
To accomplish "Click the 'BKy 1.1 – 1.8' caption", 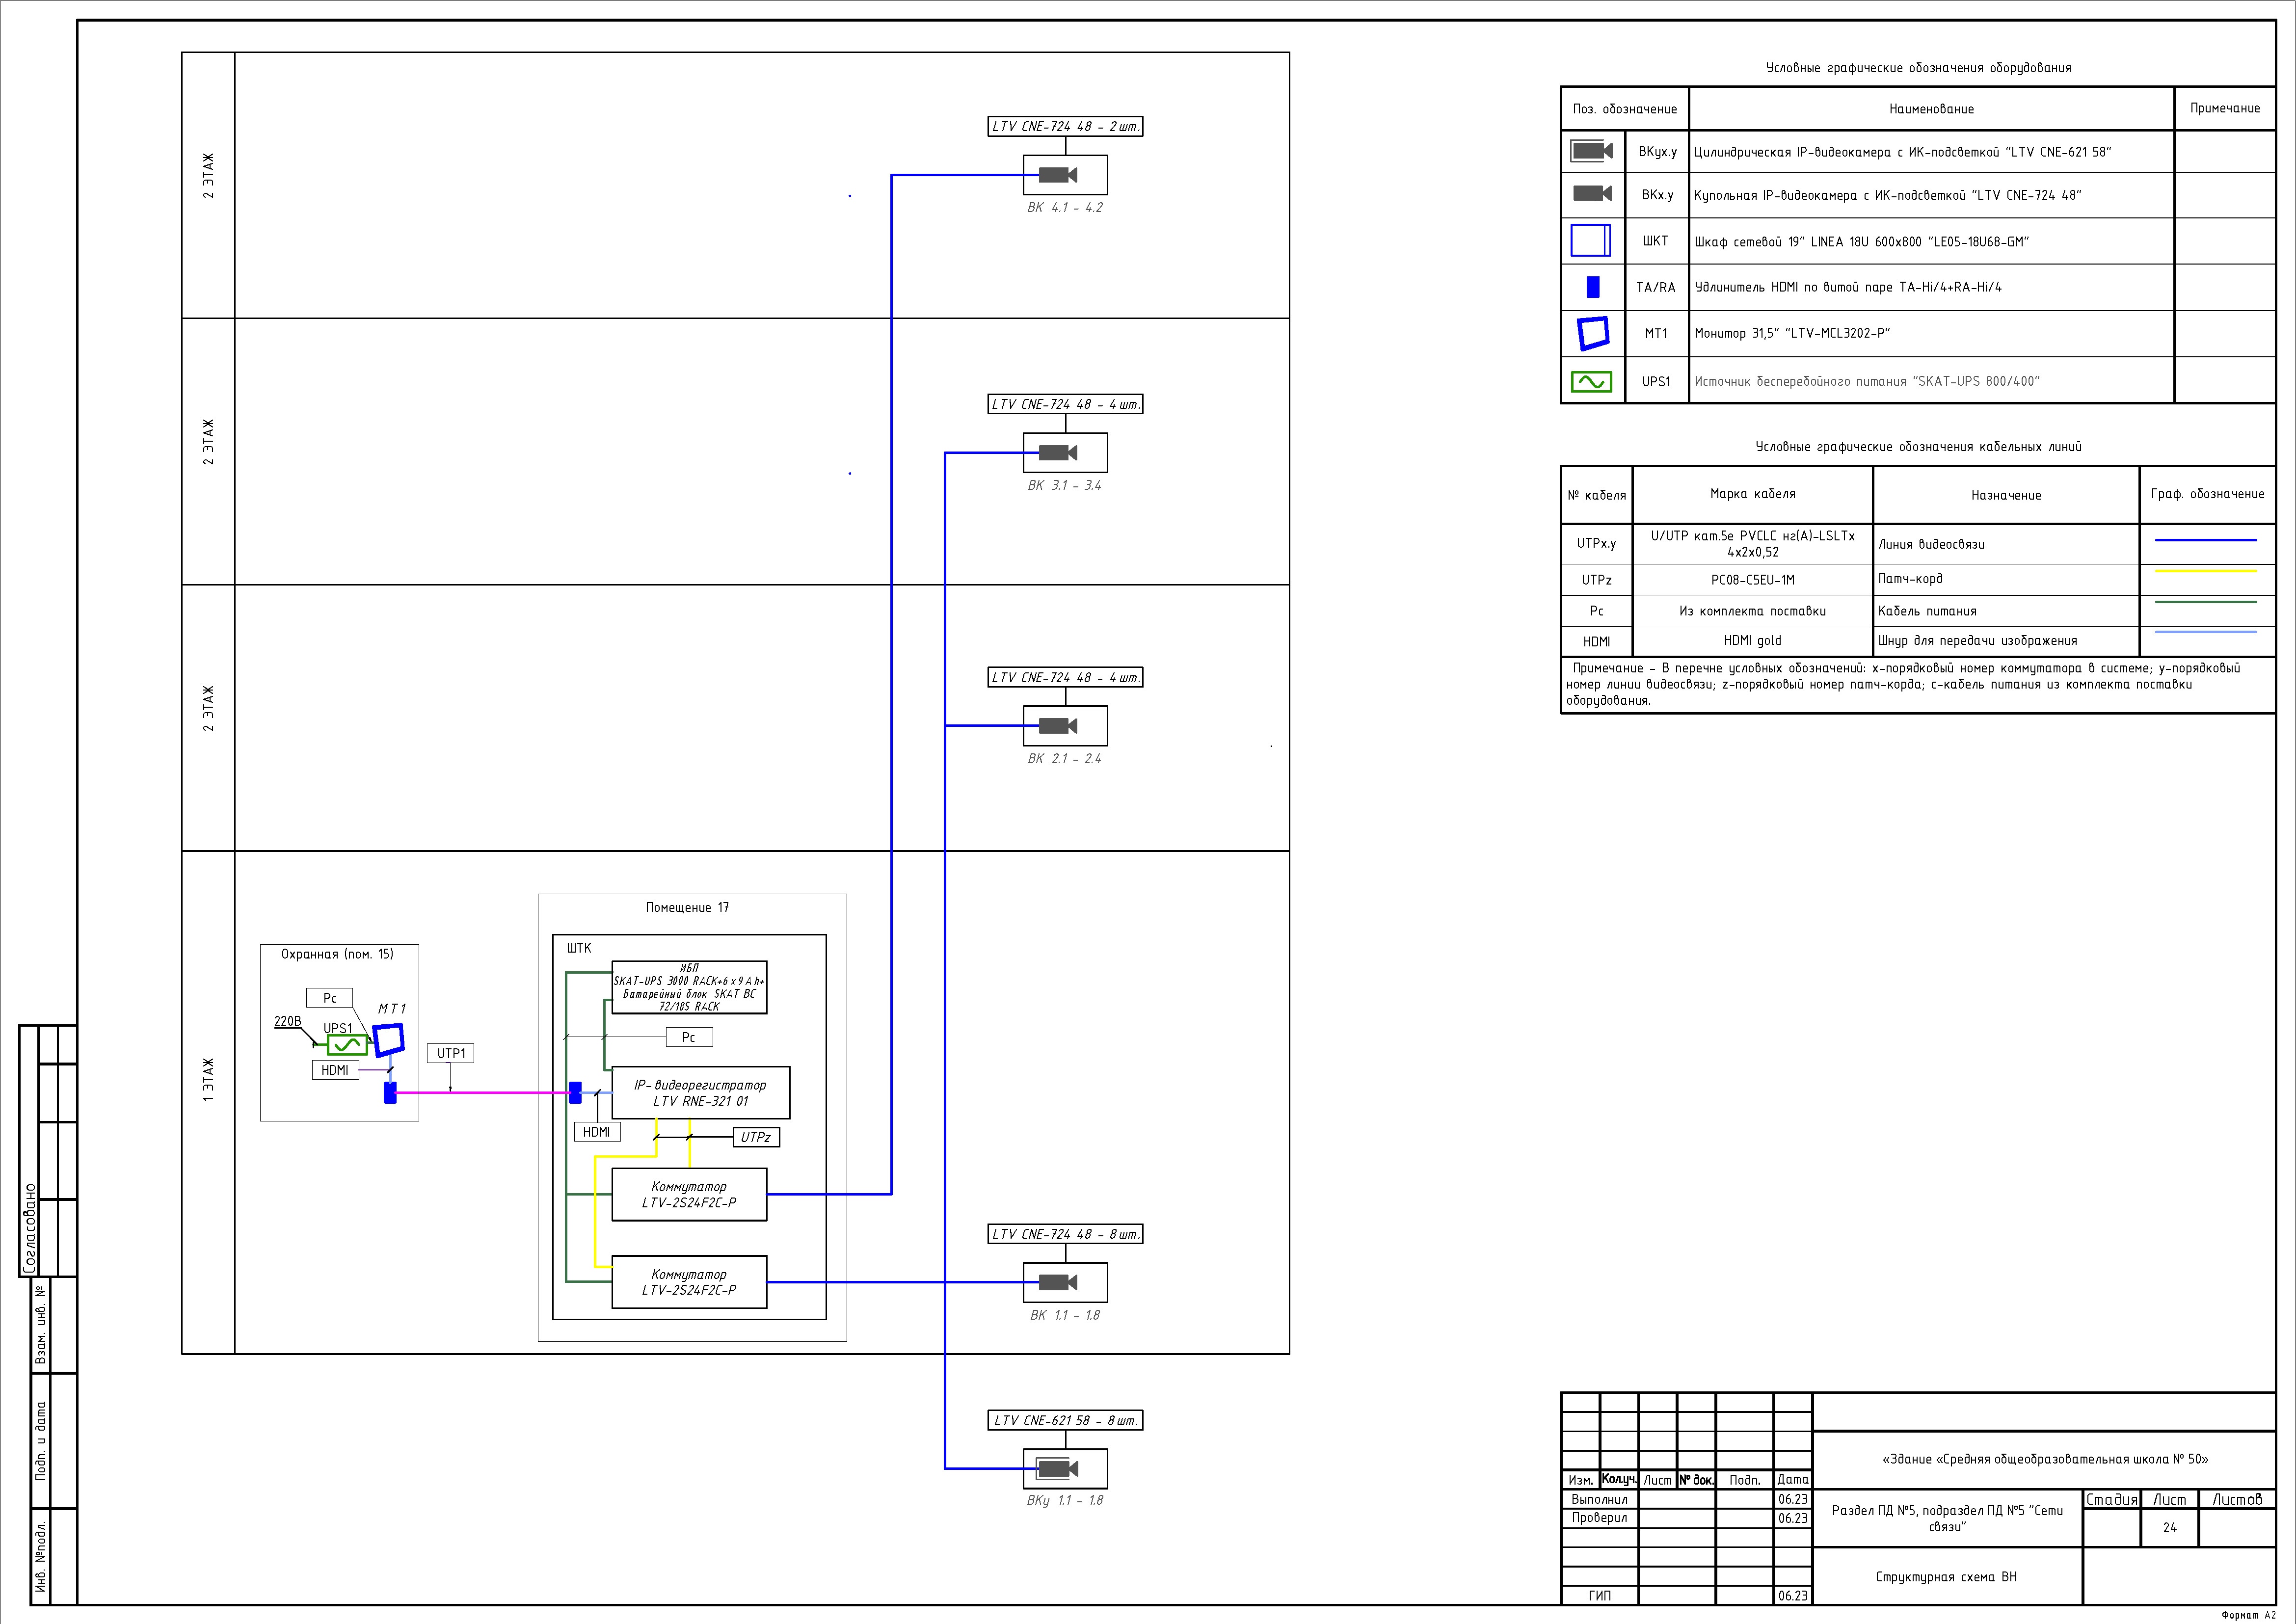I will tap(1065, 1501).
